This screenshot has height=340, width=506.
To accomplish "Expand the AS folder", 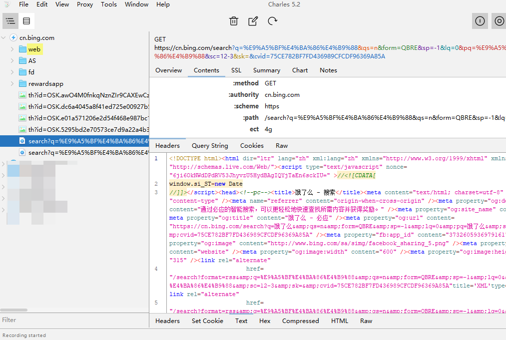I will pyautogui.click(x=12, y=60).
